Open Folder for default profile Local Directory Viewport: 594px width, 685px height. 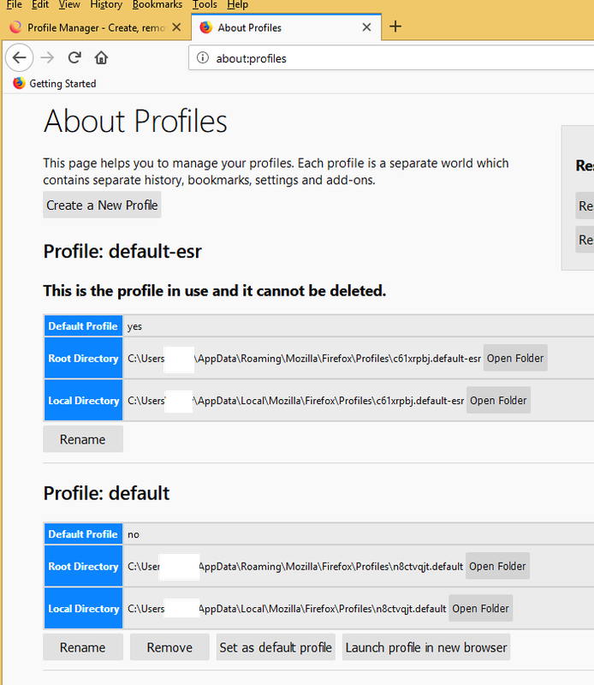tap(480, 608)
